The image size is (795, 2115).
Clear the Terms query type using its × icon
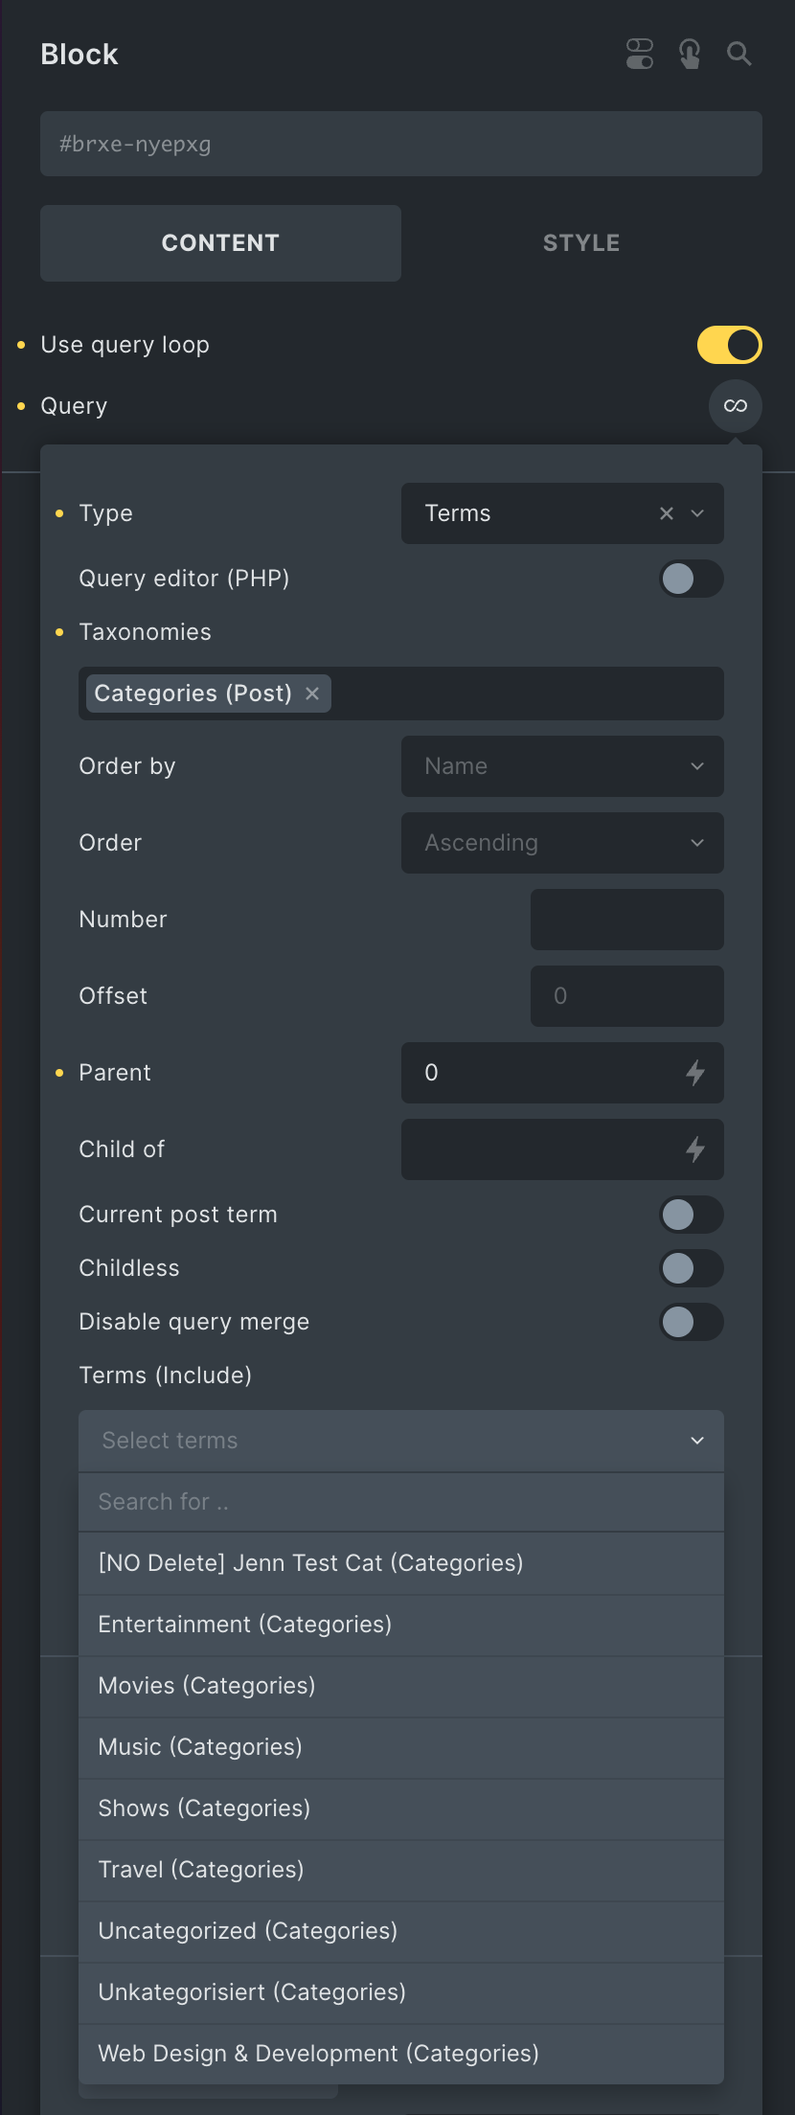666,513
